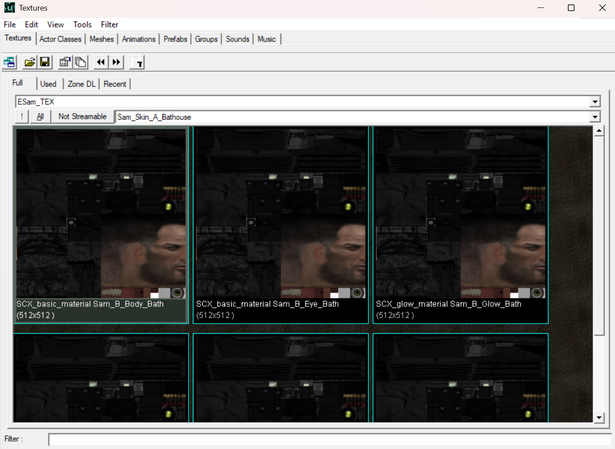Toggle the Not Streamable filter button
The width and height of the screenshot is (615, 449).
(82, 117)
